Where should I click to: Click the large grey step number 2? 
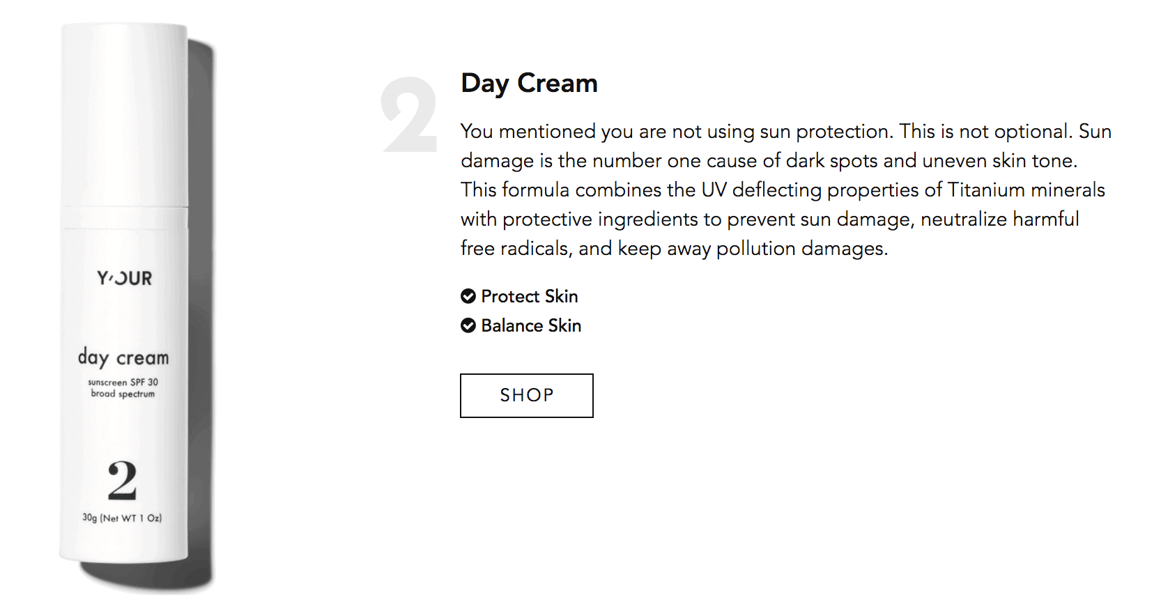point(409,115)
